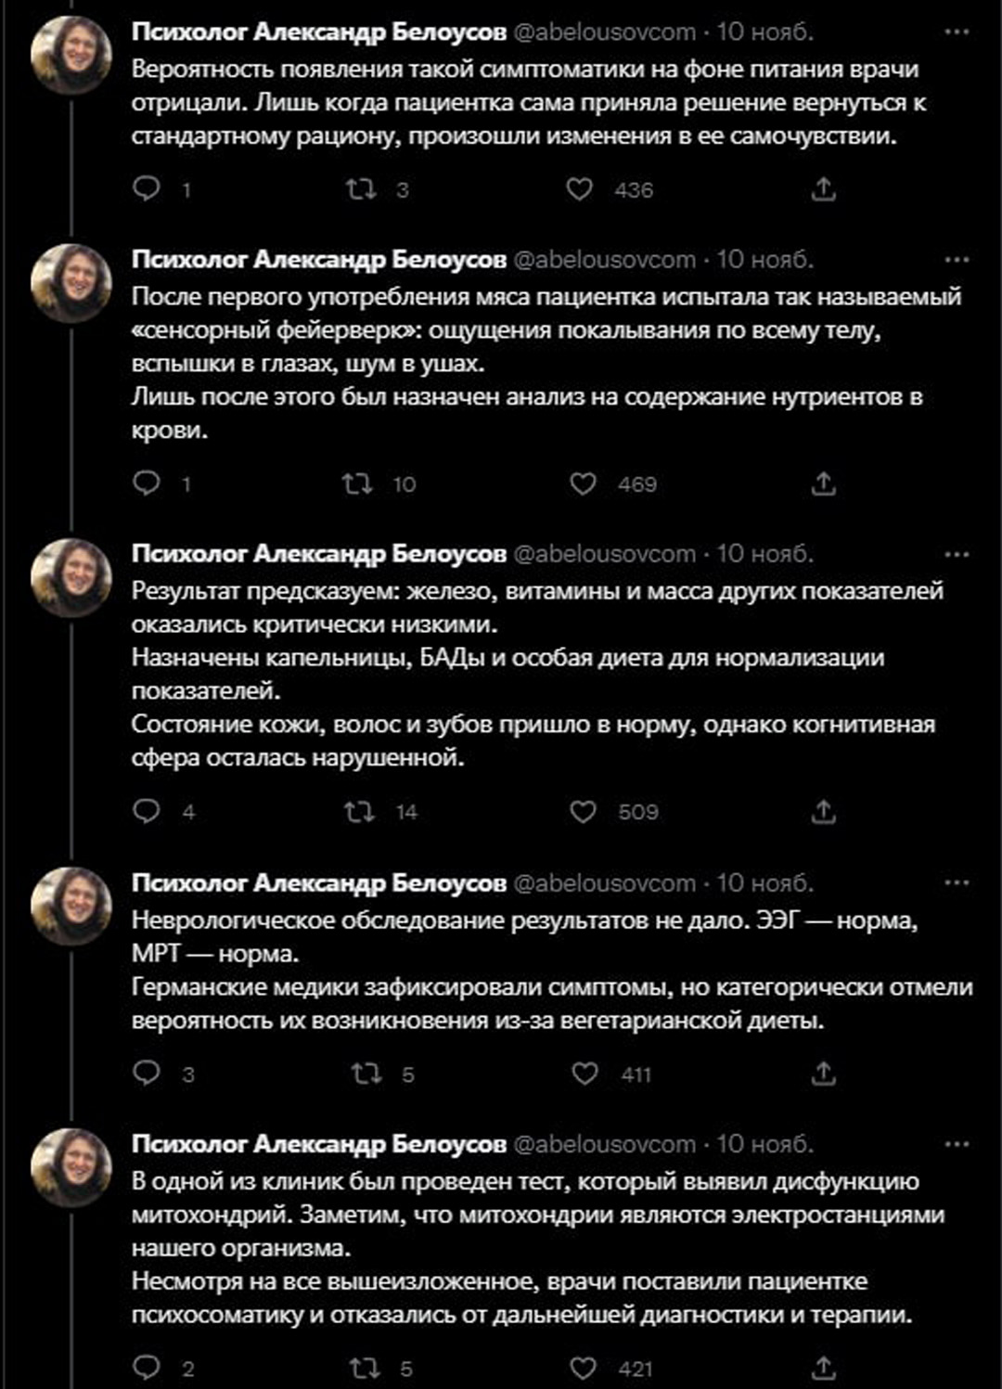Open more menu on «сенсорный фейерверк» tweet
The width and height of the screenshot is (1002, 1389).
pyautogui.click(x=956, y=260)
